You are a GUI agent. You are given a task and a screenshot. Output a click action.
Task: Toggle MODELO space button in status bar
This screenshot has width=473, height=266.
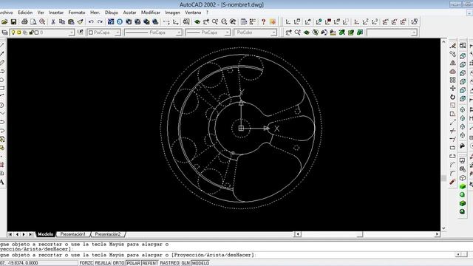[x=200, y=263]
